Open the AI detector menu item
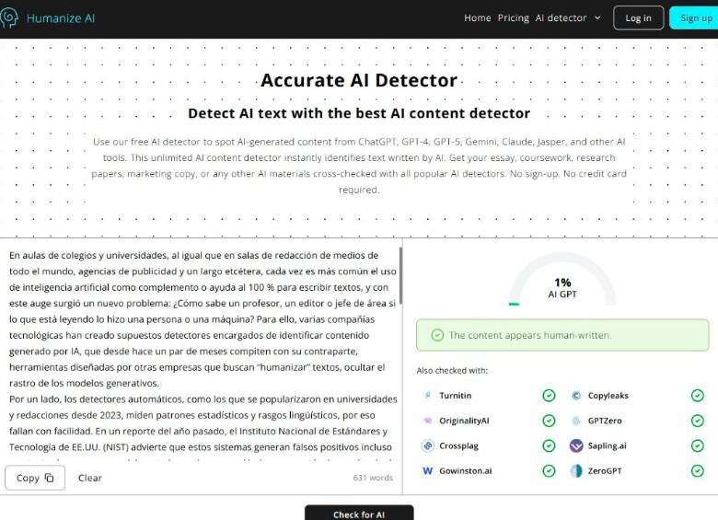 pos(561,17)
